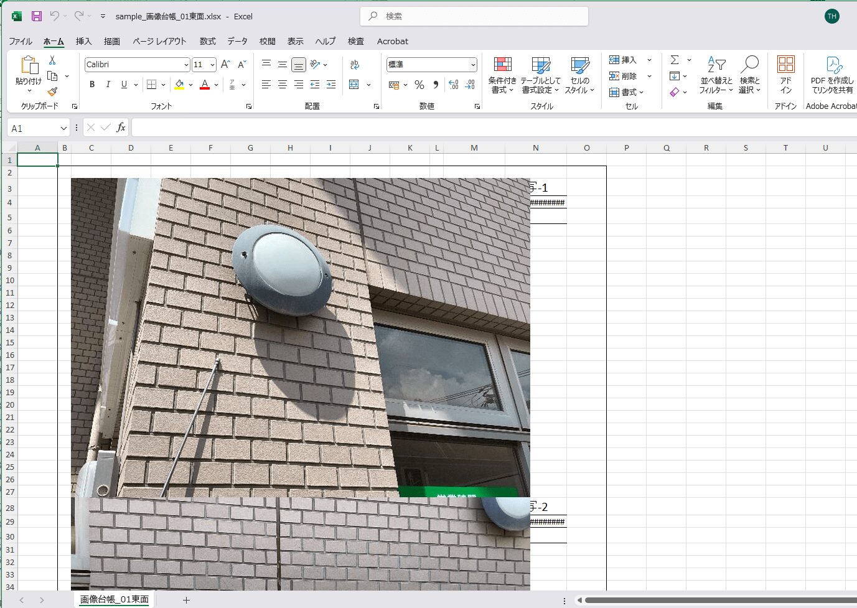Open the Calibri font name dropdown
The width and height of the screenshot is (857, 608).
(x=186, y=65)
